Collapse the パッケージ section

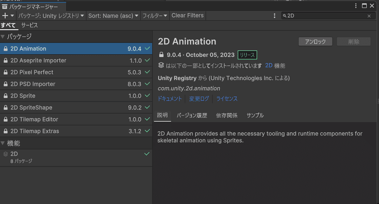pyautogui.click(x=3, y=37)
